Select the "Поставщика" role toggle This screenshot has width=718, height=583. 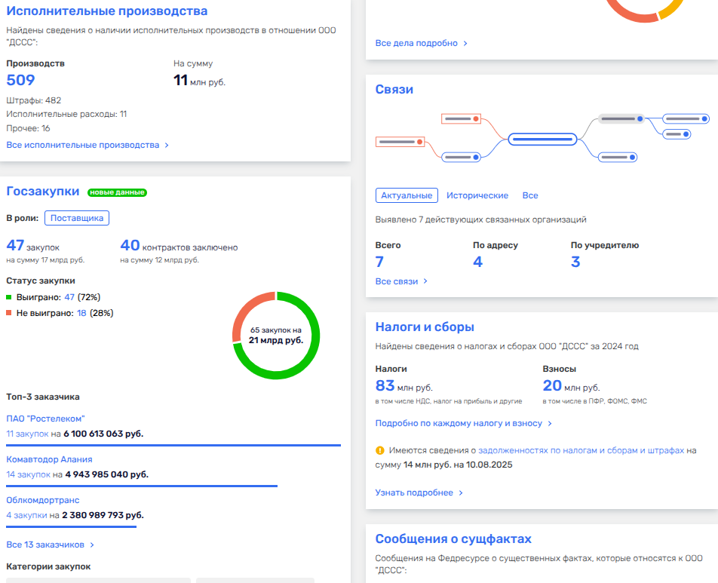(77, 218)
